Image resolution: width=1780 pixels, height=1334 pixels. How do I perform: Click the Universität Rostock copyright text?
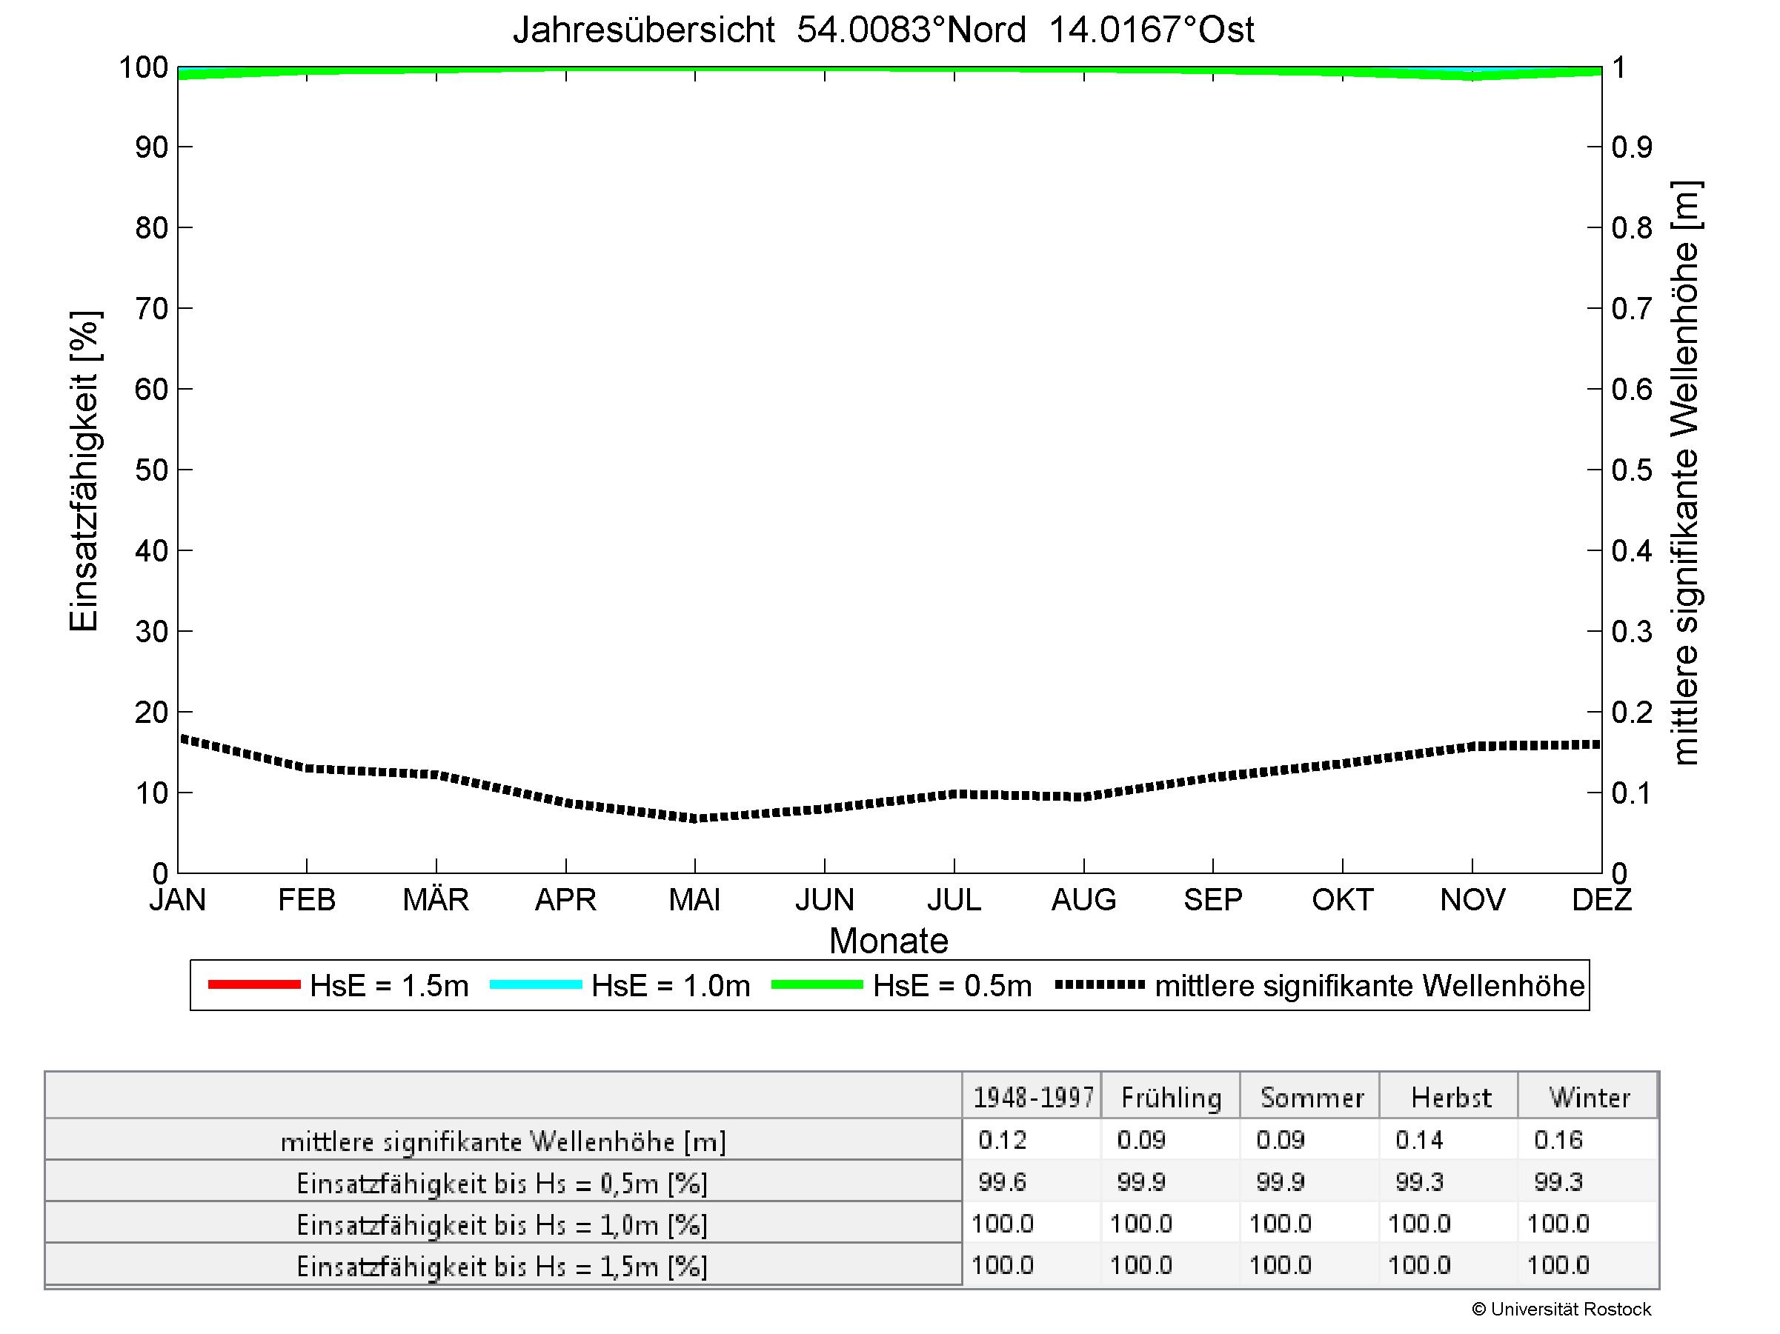1561,1310
